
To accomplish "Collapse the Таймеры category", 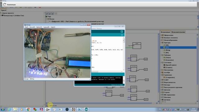I will point(161,55).
